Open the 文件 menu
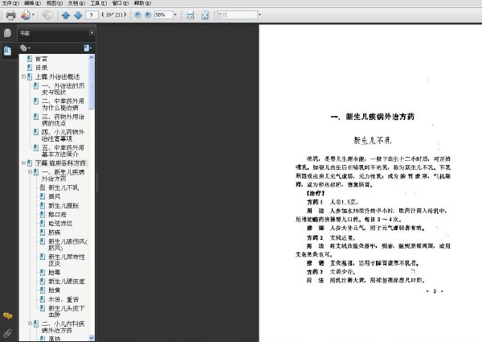 click(x=10, y=3)
